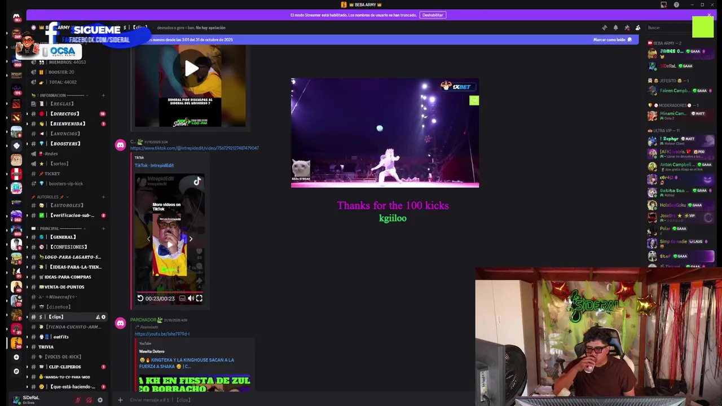Open user settings gear icon
Viewport: 722px width, 406px height.
pyautogui.click(x=100, y=400)
